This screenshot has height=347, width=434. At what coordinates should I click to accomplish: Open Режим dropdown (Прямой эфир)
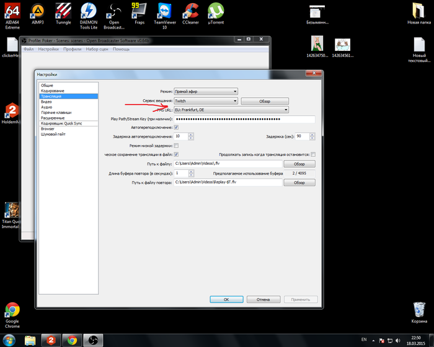coord(206,91)
